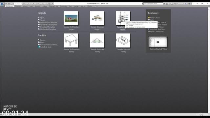The height and width of the screenshot is (118, 210).
Task: Open the Autodesk Exchange Apps icon
Action: pyautogui.click(x=186, y=4)
